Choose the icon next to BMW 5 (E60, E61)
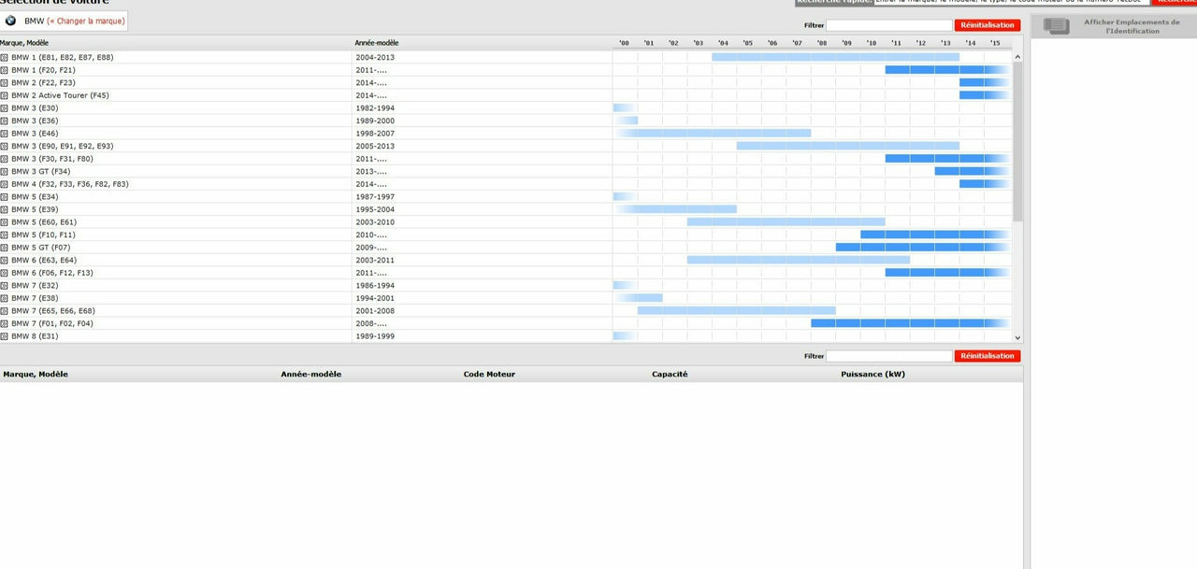This screenshot has width=1197, height=569. point(4,221)
